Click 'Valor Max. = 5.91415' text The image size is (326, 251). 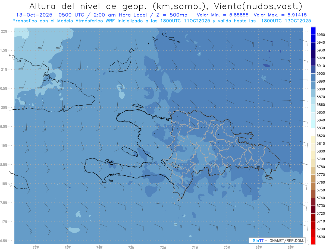280,15
